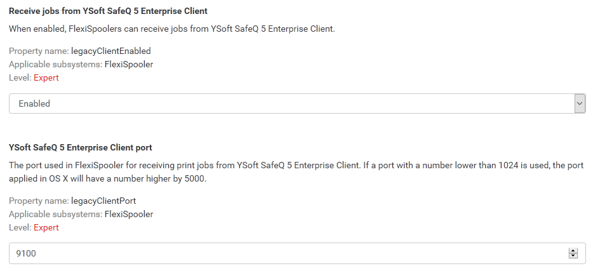593x273 pixels.
Task: Decrement the legacy client port value
Action: point(573,256)
